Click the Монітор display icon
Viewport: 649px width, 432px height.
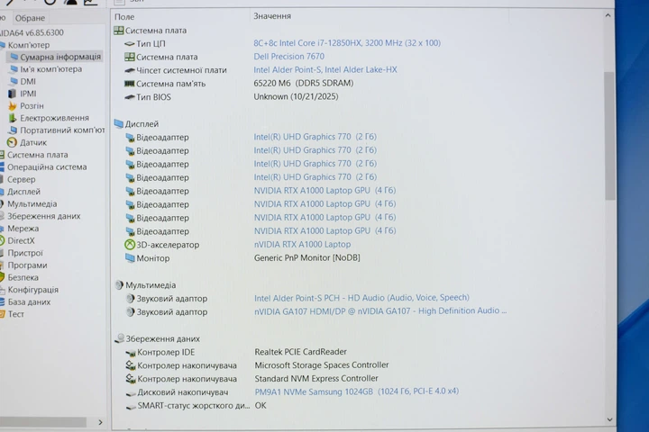(130, 258)
